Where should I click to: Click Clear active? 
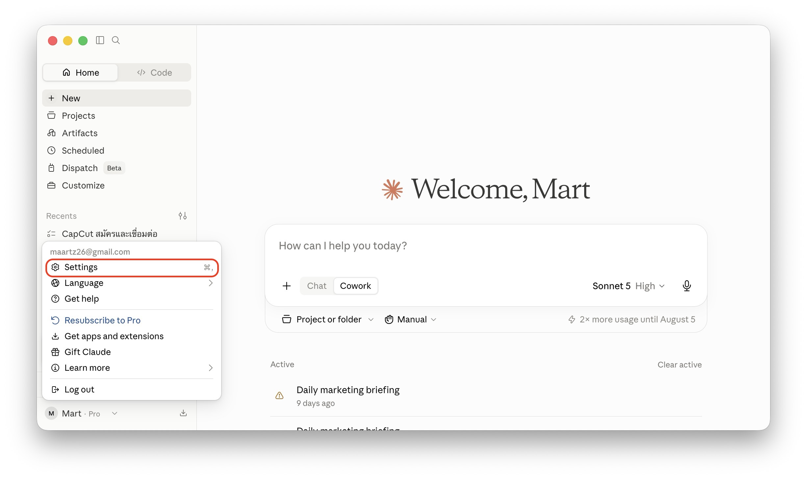tap(679, 365)
